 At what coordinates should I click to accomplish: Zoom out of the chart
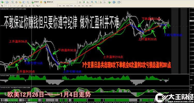[96, 2]
